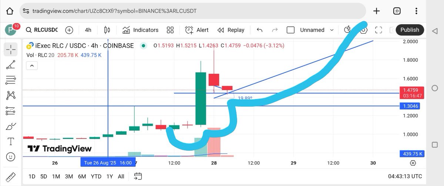Open a new browser tab with plus
Viewport: 444px width, 186px height.
click(x=376, y=11)
